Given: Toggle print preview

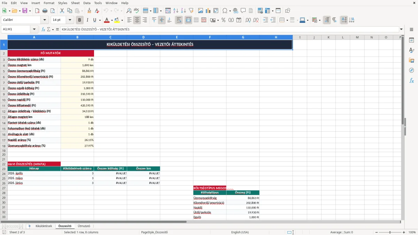Looking at the screenshot, I should pos(52,11).
